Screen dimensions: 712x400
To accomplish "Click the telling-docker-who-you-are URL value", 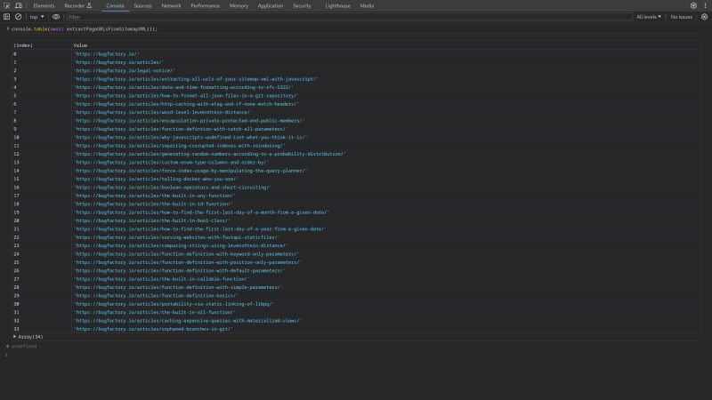I will [156, 179].
